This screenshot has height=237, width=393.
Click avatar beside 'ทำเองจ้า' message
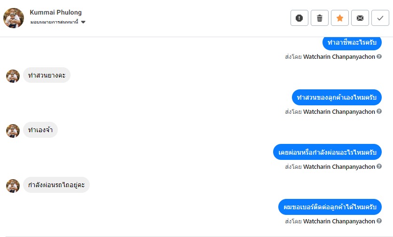coord(13,131)
